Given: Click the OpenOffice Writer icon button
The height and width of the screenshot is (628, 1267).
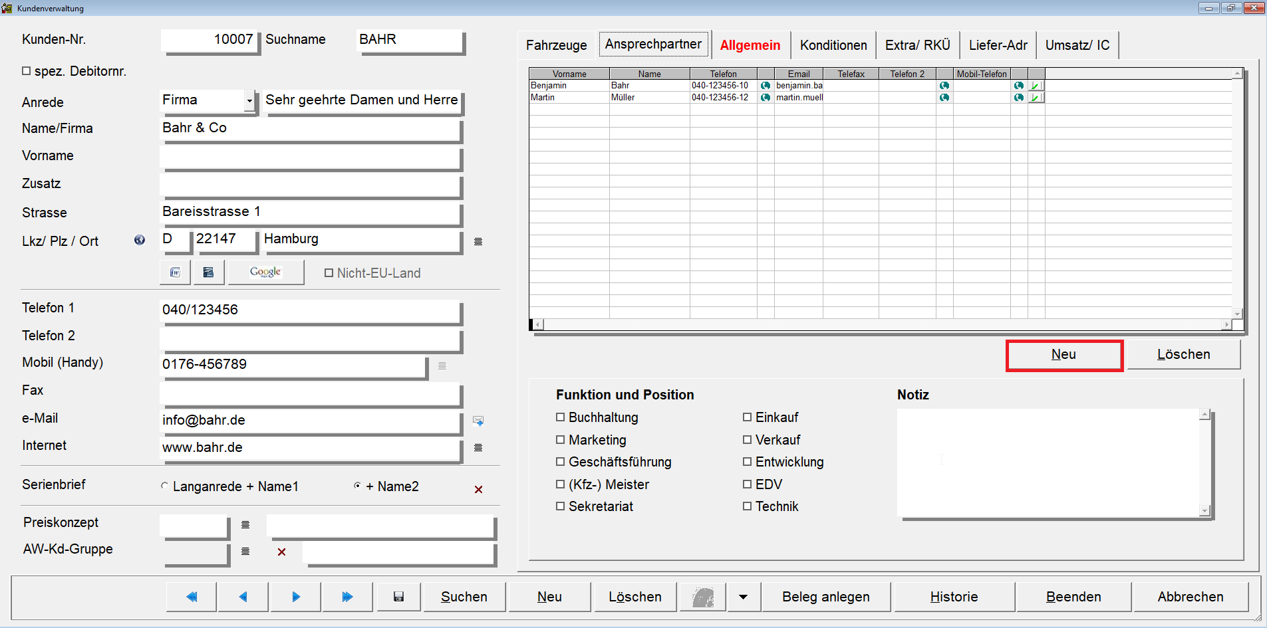Looking at the screenshot, I should [208, 272].
